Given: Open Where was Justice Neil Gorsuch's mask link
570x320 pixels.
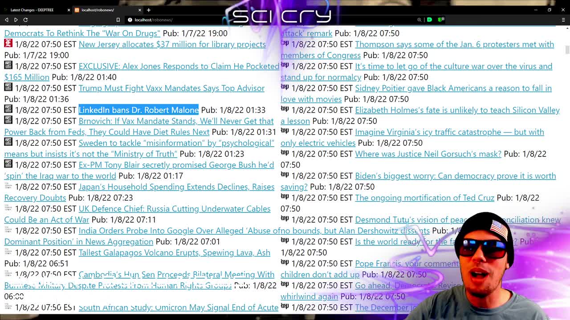Looking at the screenshot, I should click(428, 154).
